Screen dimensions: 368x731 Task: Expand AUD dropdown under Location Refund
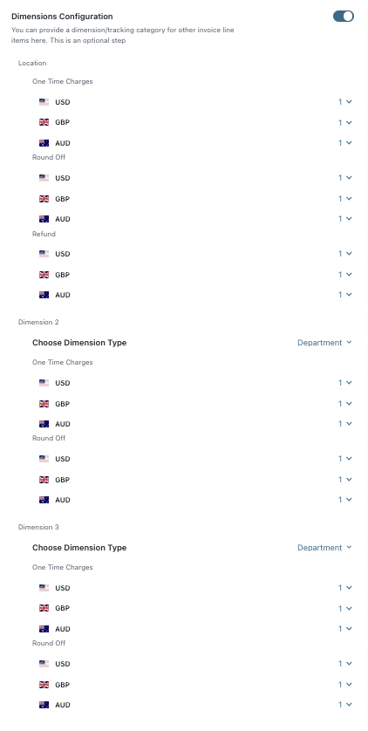(345, 295)
